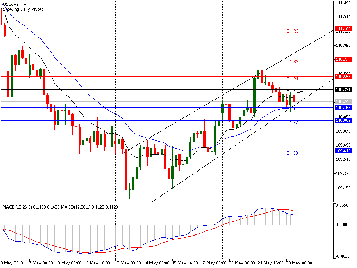The height and width of the screenshot is (268, 357).
Task: Select the D1 S1 support label
Action: [292, 109]
